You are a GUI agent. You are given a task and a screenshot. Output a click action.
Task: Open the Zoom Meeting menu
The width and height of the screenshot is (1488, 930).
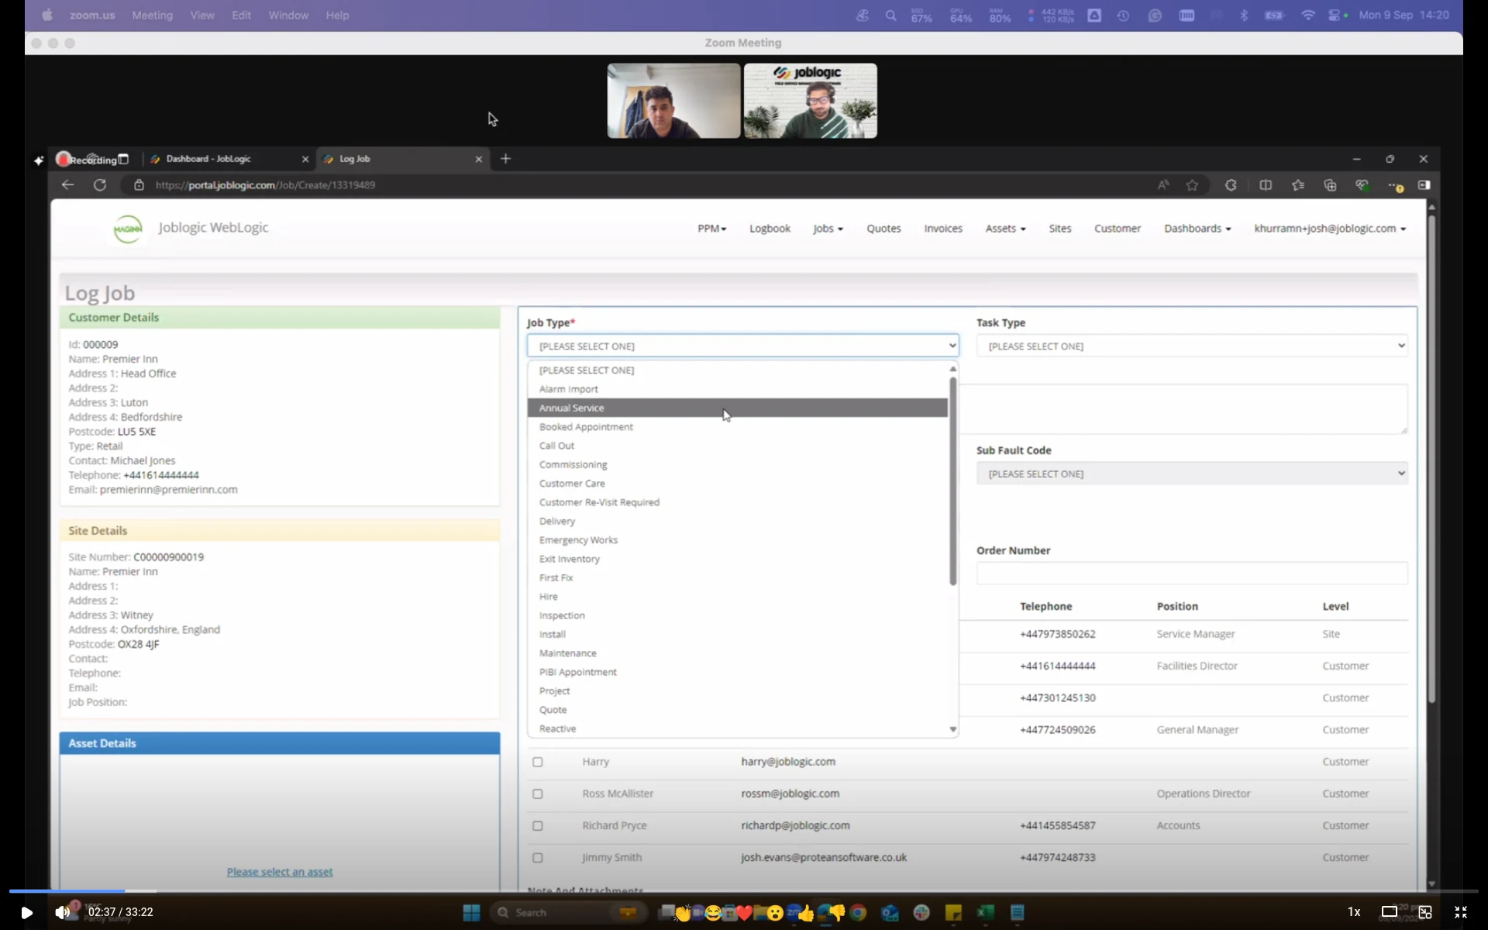coord(152,15)
